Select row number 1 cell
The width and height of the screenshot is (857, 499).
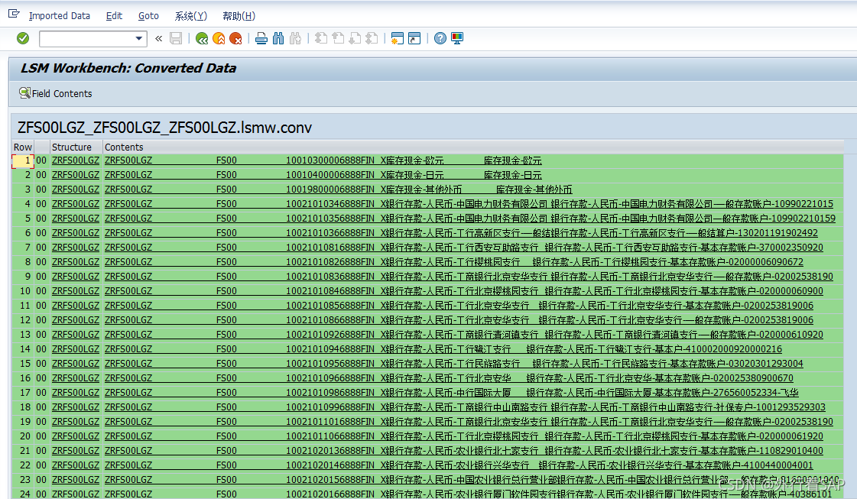coord(22,160)
